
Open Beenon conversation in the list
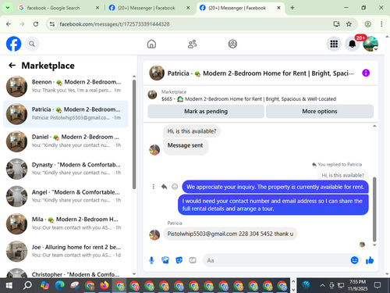(x=66, y=87)
